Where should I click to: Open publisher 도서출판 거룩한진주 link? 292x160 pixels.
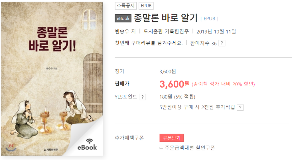point(166,31)
